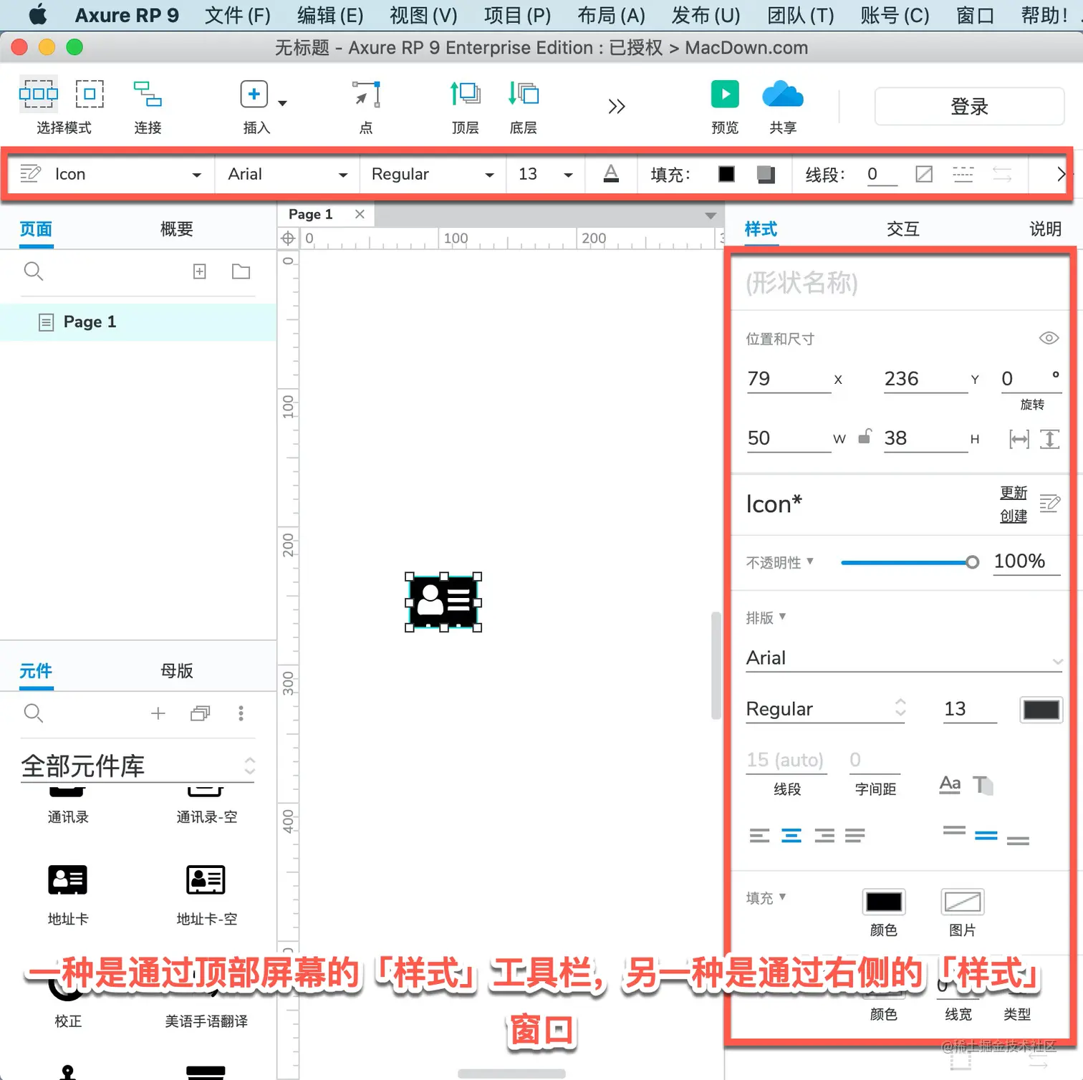This screenshot has height=1080, width=1083.
Task: Switch to contained selection mode icon
Action: (90, 94)
